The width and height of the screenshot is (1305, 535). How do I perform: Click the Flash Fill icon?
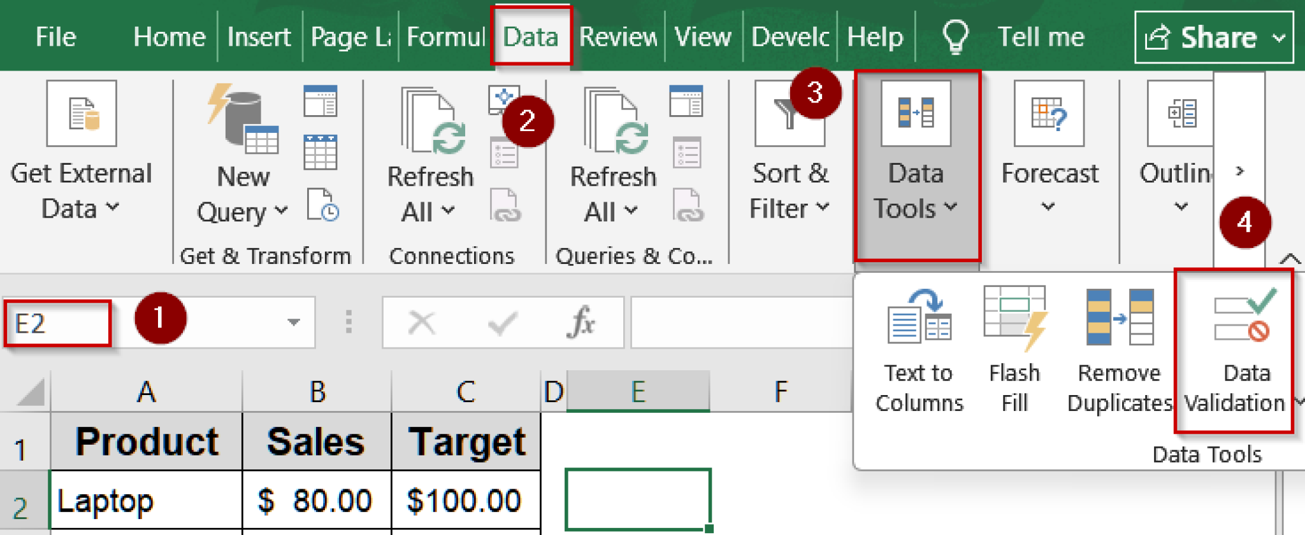1014,316
